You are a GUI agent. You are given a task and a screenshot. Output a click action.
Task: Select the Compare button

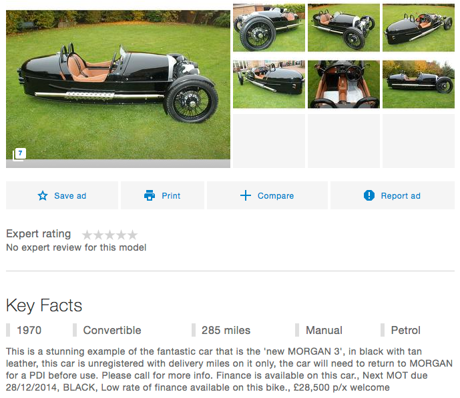click(x=267, y=195)
